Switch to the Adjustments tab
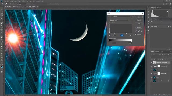The image size is (172, 96). (x=160, y=19)
